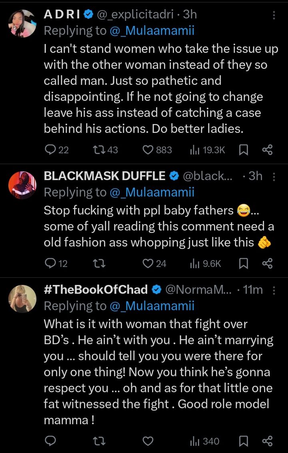The width and height of the screenshot is (288, 453).
Task: Reply to BLACKMASK DUFFLE's tweet
Action: (50, 263)
